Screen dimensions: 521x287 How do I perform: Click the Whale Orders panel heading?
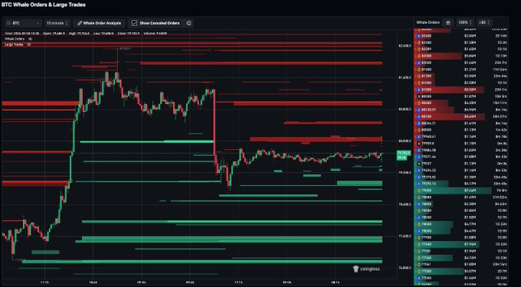428,22
